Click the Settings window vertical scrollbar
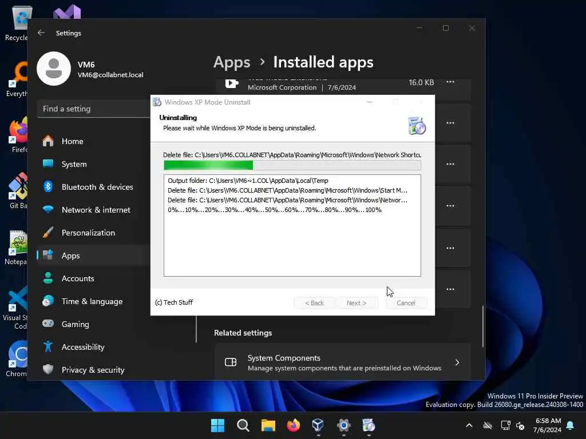586x439 pixels. point(483,326)
